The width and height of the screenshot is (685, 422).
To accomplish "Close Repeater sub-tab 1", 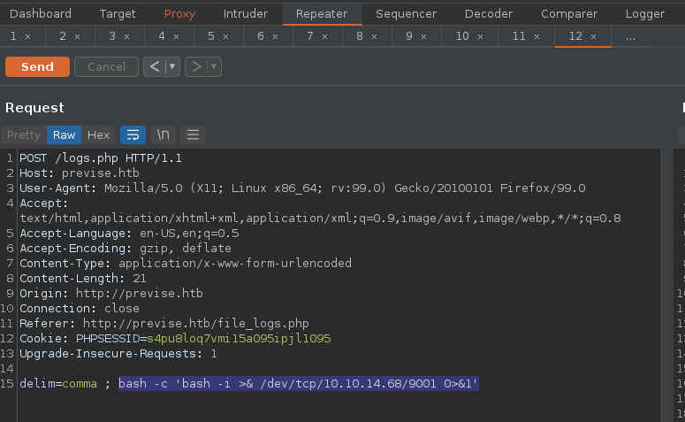I will tap(28, 37).
